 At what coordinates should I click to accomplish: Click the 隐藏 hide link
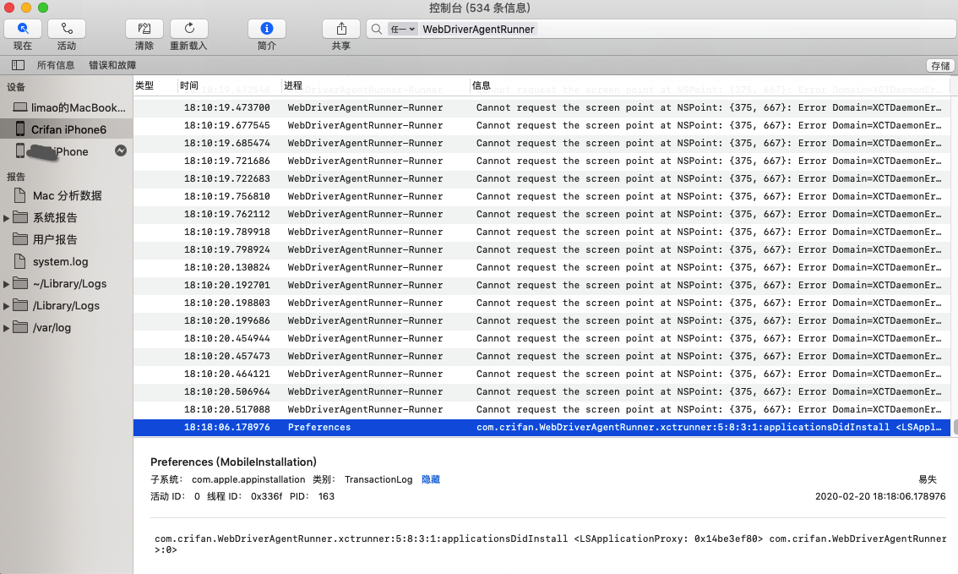tap(431, 479)
